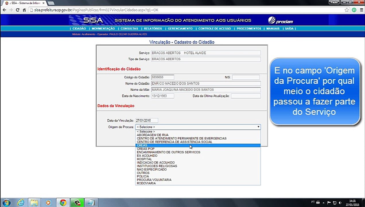Choose EX ACOLHIDO option
Image resolution: width=365 pixels, height=207 pixels.
tap(198, 156)
